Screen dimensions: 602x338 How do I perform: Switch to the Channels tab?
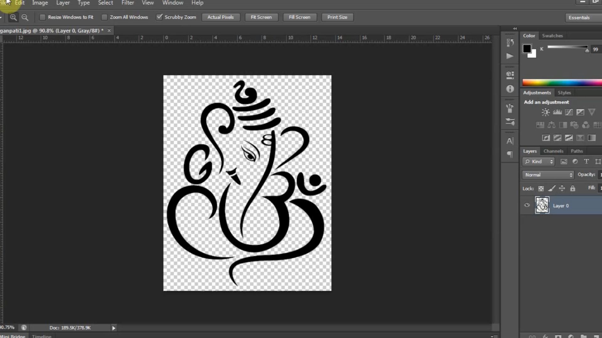pos(553,151)
